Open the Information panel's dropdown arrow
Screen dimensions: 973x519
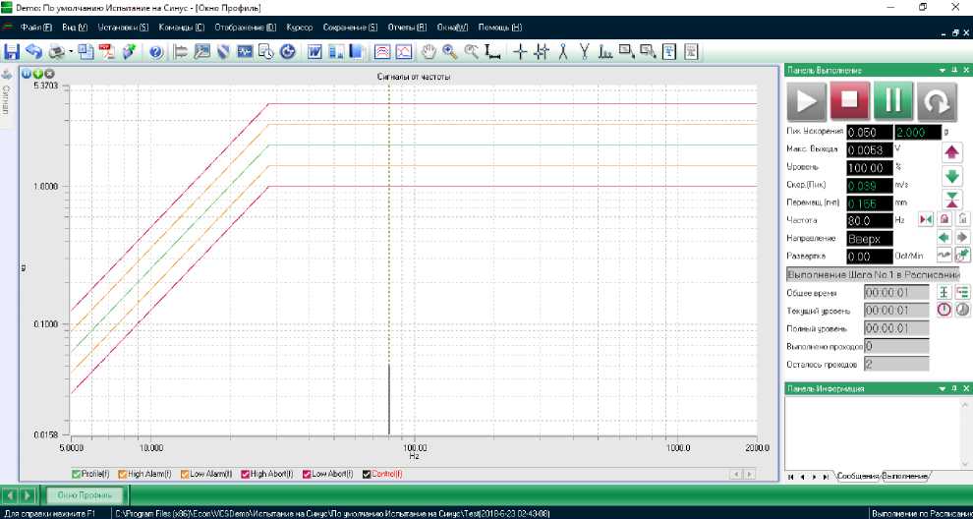point(941,388)
